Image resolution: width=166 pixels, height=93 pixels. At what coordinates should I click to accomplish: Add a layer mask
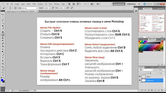(149, 90)
